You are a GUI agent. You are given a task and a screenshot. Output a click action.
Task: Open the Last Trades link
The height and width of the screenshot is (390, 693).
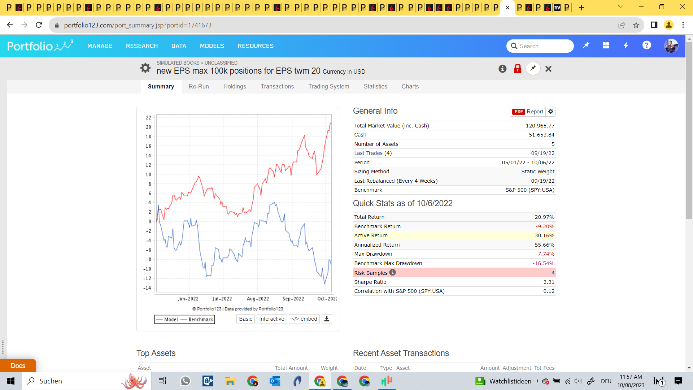pos(368,153)
